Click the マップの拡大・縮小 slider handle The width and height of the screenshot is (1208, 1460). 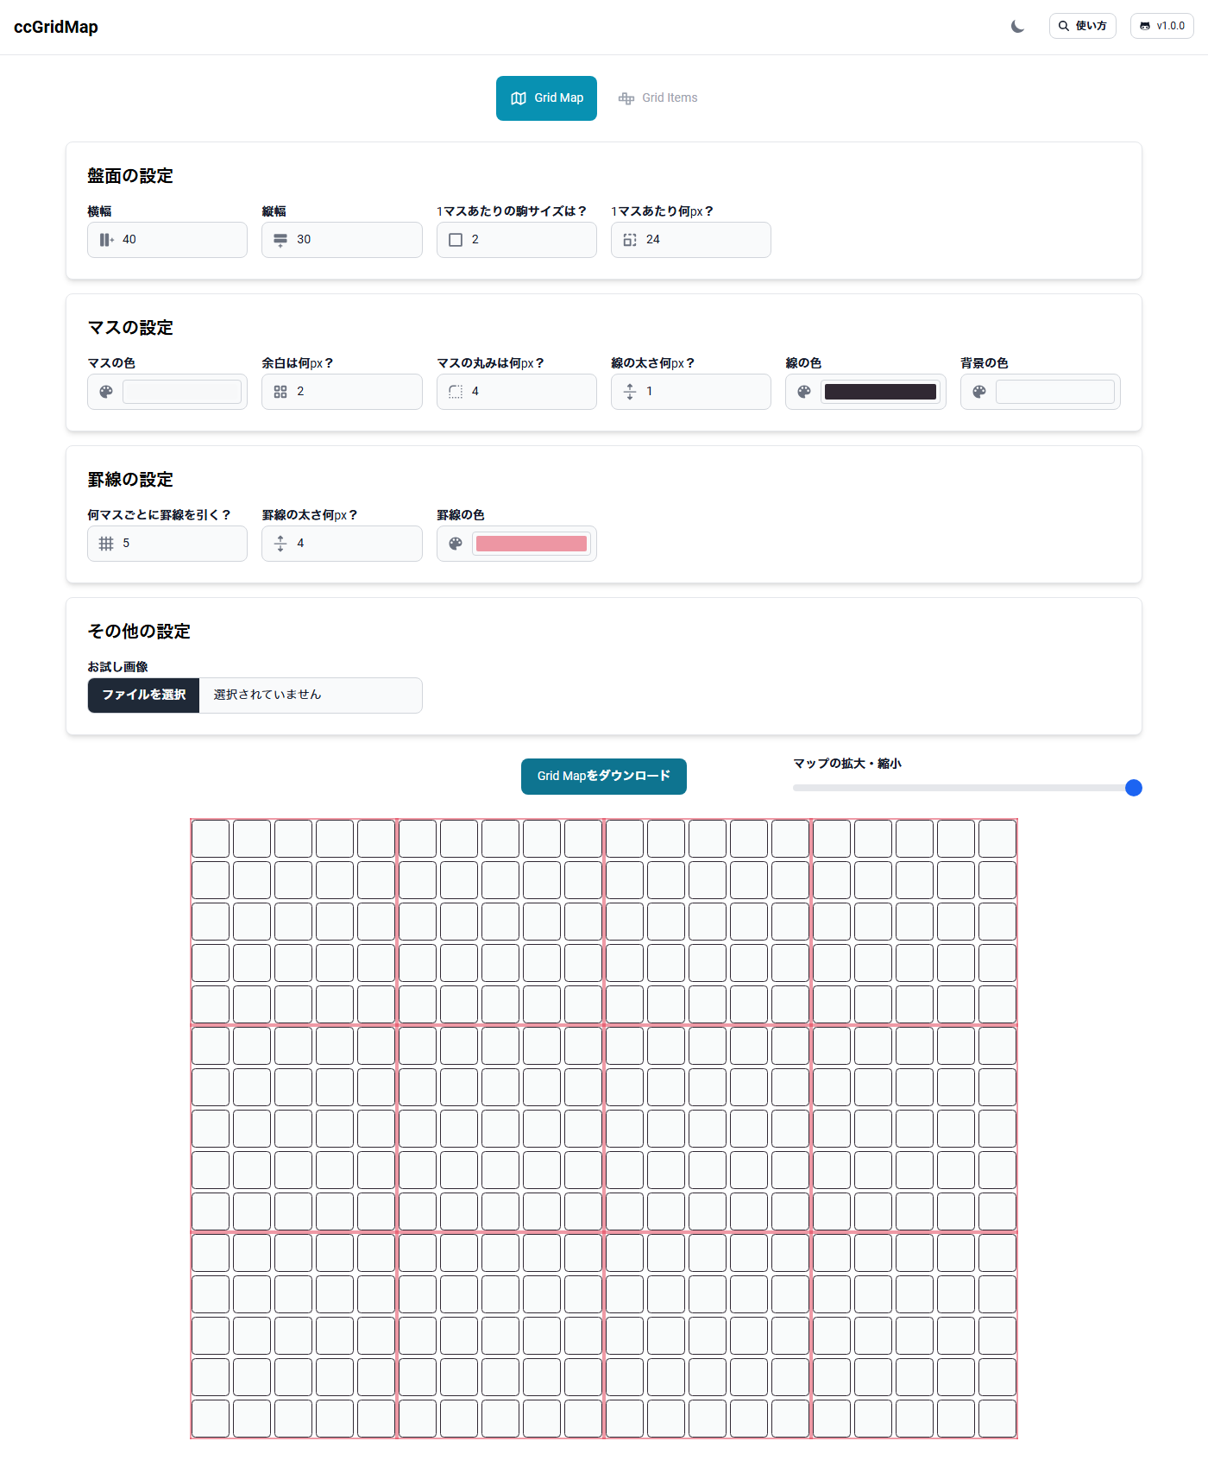pyautogui.click(x=1134, y=788)
